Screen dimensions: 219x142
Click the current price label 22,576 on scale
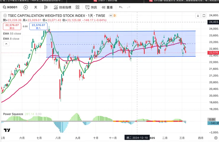[x=213, y=53]
